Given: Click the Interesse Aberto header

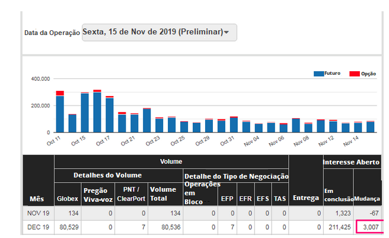Looking at the screenshot, I should click(351, 162).
